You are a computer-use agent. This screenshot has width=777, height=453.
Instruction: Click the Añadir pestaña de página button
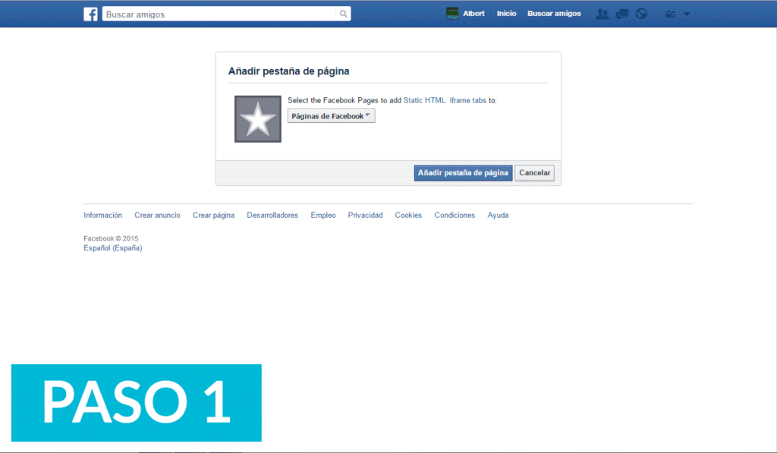tap(463, 172)
